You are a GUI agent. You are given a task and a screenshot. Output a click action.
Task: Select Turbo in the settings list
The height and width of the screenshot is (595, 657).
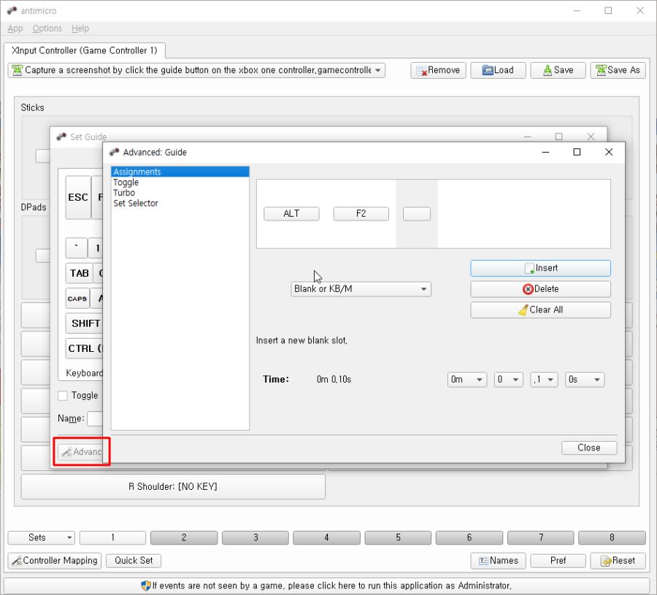click(124, 193)
